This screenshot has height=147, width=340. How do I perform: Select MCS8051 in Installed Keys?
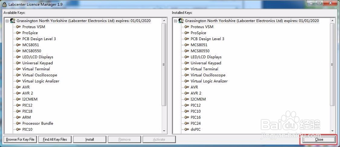199,45
